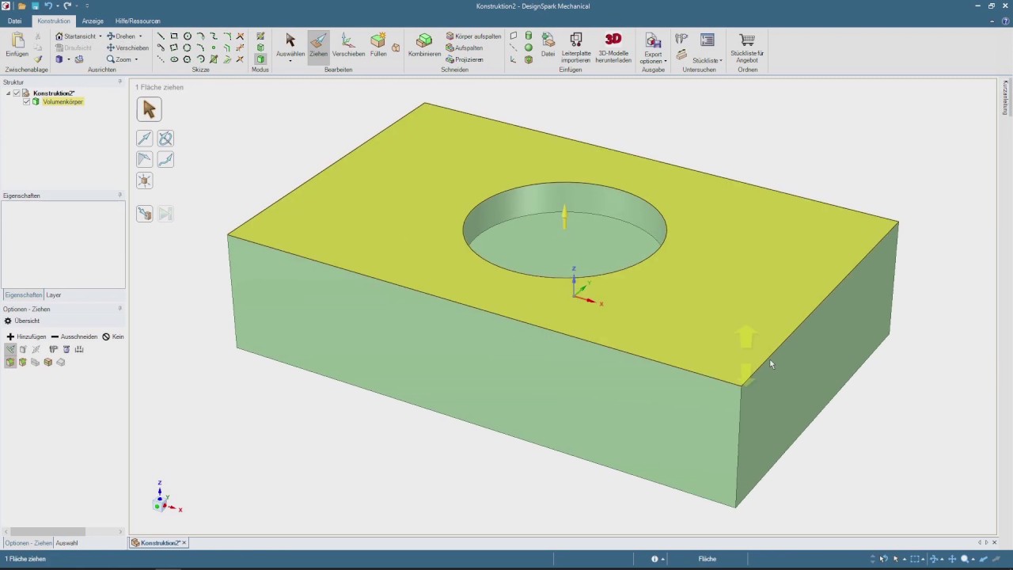Pin the Struktur panel
This screenshot has width=1013, height=570.
pyautogui.click(x=120, y=82)
